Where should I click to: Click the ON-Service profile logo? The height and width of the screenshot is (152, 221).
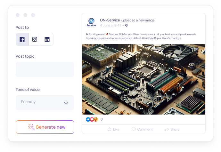point(91,23)
